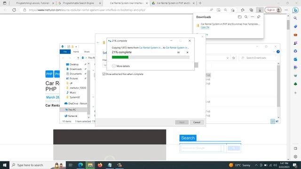
Task: Open Edge sidebar Shopping tag icon
Action: click(295, 26)
